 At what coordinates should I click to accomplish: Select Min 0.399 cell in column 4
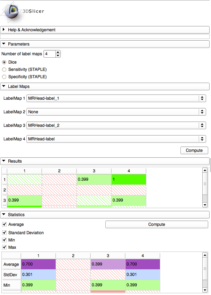coord(143,285)
